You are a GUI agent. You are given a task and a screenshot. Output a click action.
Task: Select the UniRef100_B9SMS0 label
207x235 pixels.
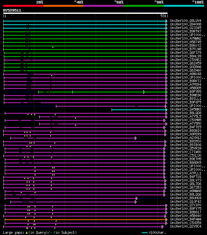(186, 141)
